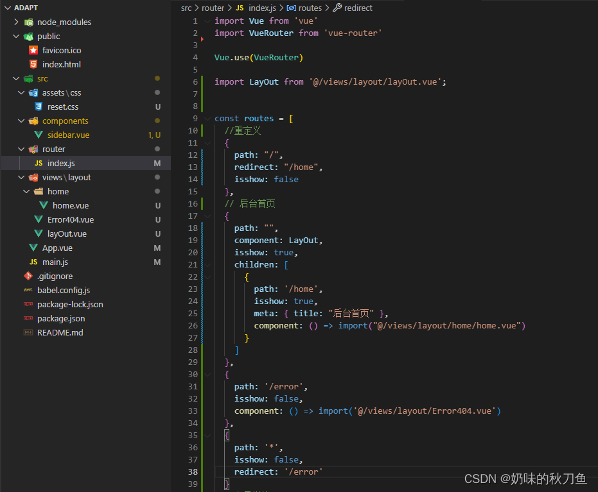Open the .gitignore file
598x492 pixels.
pyautogui.click(x=53, y=276)
